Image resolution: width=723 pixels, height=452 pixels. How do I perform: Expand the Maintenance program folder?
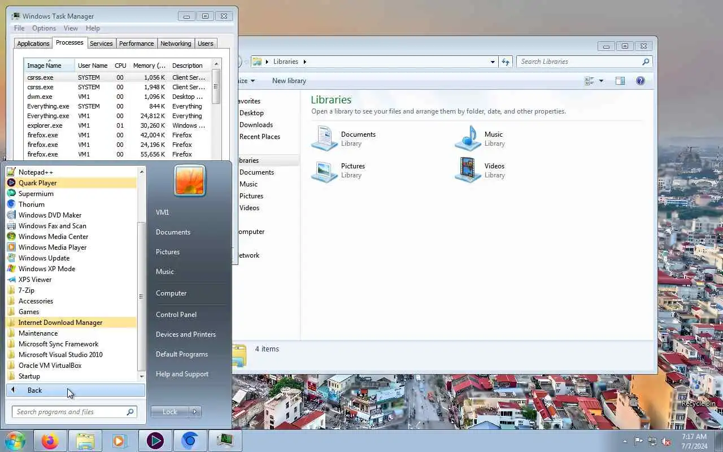click(71, 333)
